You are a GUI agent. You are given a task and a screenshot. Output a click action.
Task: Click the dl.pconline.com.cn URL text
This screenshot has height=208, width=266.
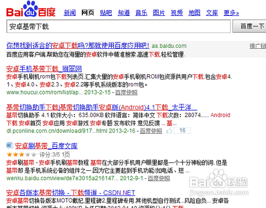pos(57,131)
